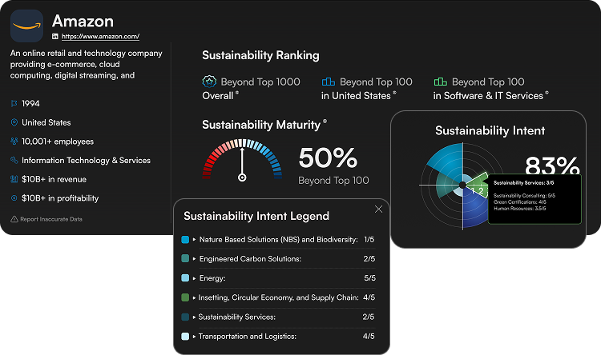Click the 83% intent score

click(x=552, y=166)
